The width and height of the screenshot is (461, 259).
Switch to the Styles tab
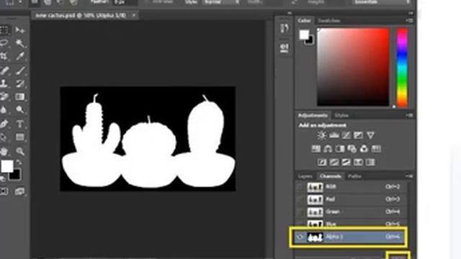(341, 115)
